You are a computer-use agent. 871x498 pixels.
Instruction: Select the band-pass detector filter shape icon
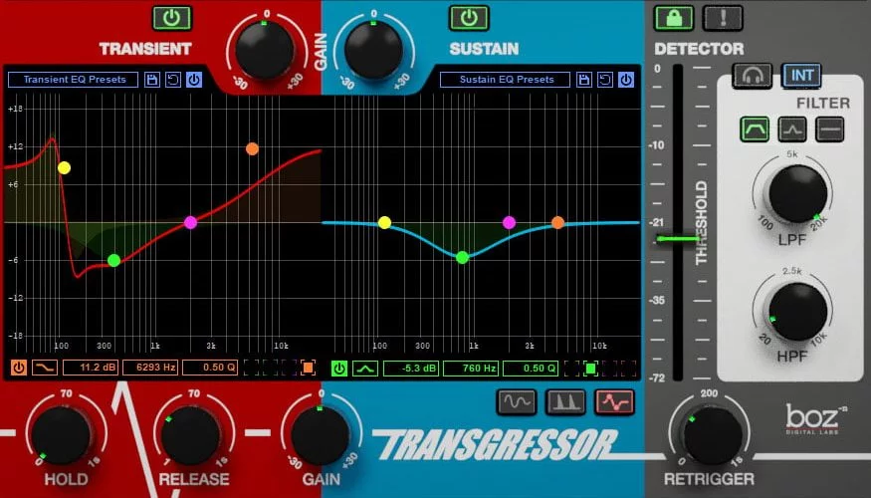pos(755,128)
